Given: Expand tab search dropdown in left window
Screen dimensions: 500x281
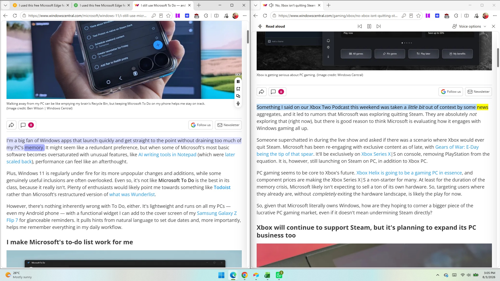Looking at the screenshot, I should click(x=5, y=5).
